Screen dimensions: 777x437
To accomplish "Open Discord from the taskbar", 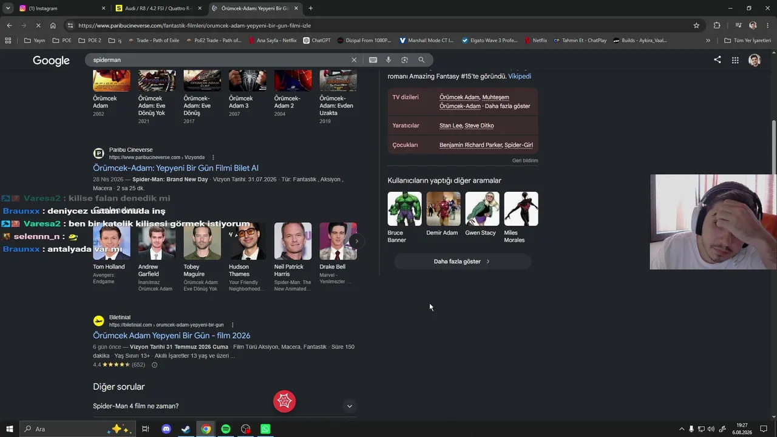I will [x=166, y=429].
